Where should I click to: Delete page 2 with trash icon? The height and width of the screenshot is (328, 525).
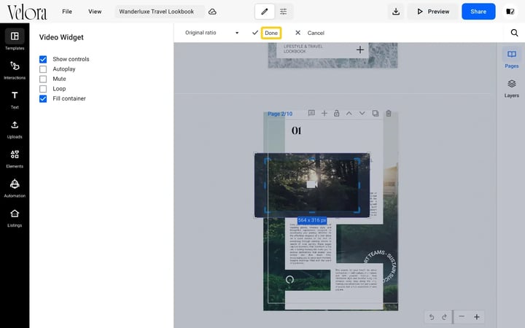click(389, 114)
